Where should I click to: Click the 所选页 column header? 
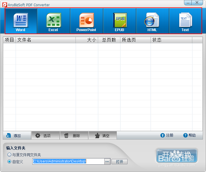click(x=136, y=40)
